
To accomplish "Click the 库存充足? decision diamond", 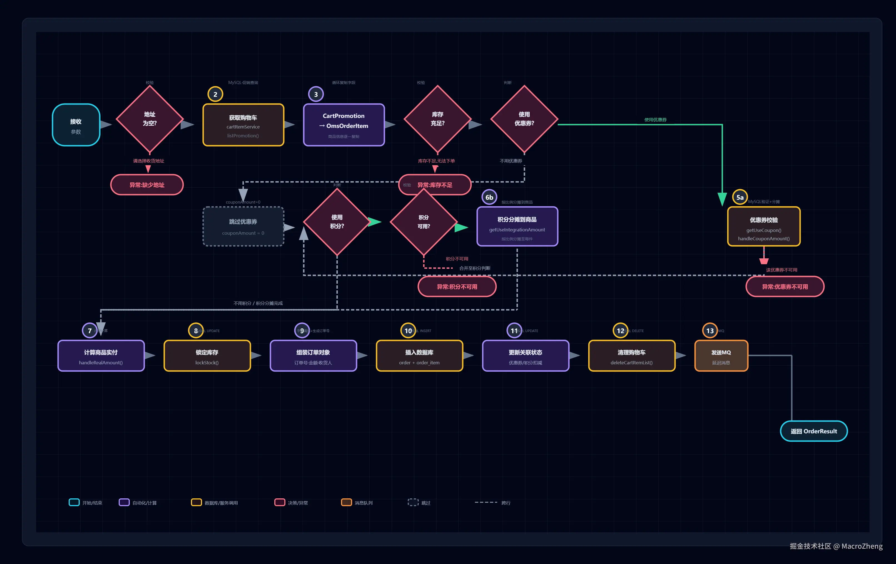I will tap(438, 119).
